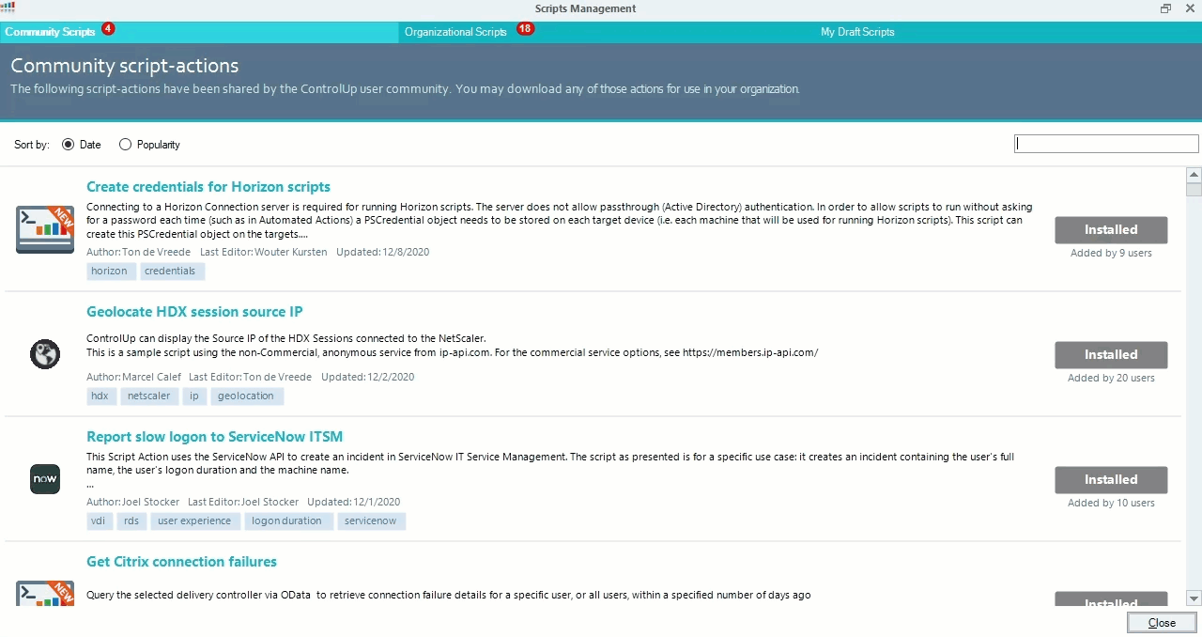This screenshot has height=637, width=1202.
Task: Click 'Last Editor: Wouter Kursten' text
Action: (x=264, y=252)
